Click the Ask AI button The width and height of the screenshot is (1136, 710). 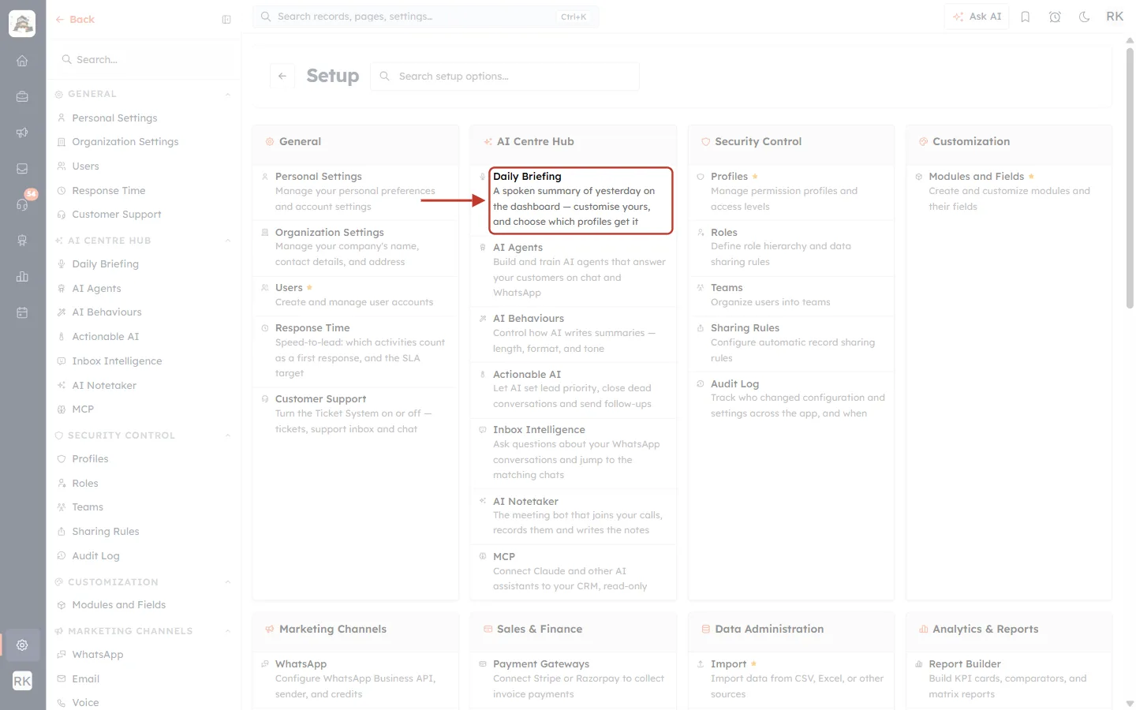point(977,17)
